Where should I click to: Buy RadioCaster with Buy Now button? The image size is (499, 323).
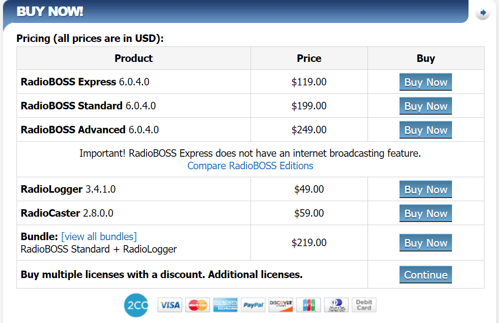(425, 214)
